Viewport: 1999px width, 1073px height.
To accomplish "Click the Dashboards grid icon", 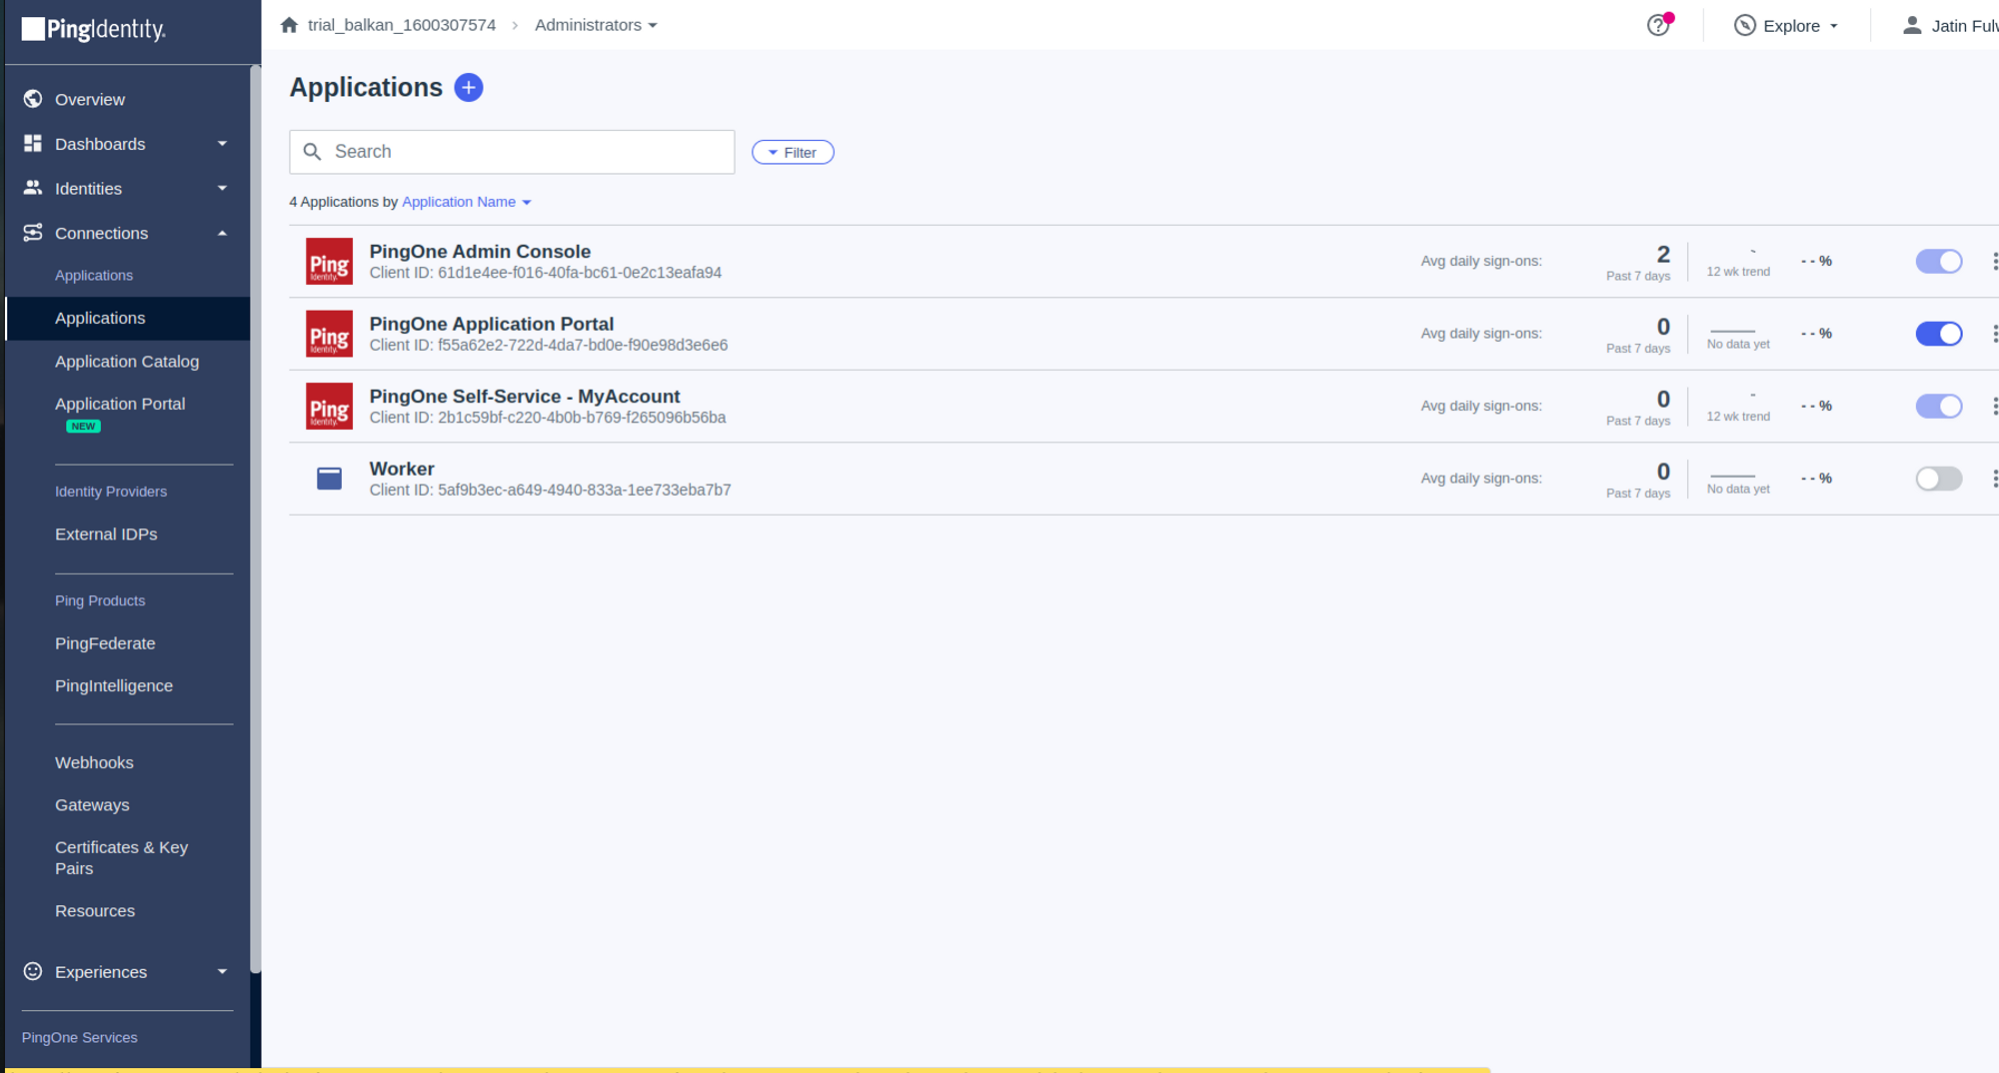I will coord(33,144).
